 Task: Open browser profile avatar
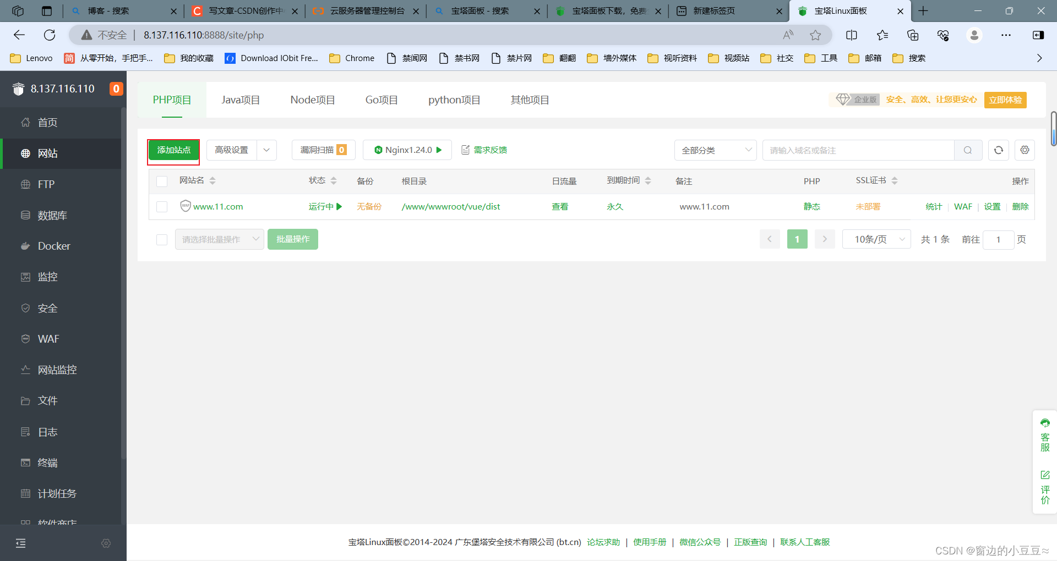point(974,35)
